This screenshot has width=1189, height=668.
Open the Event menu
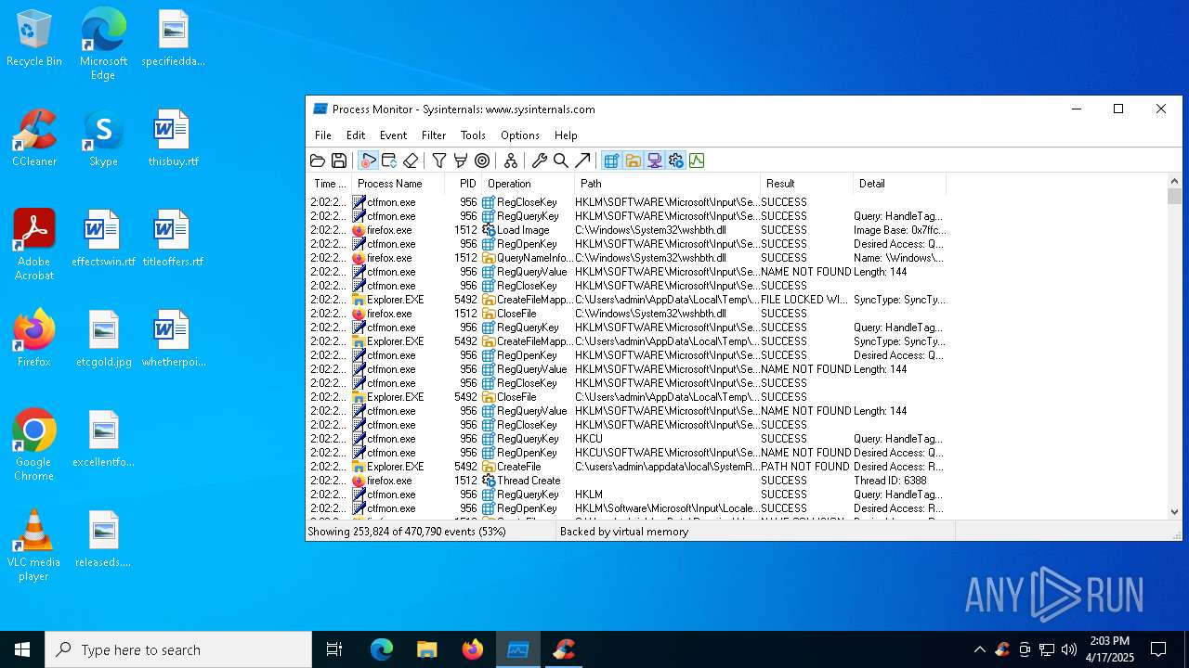click(x=393, y=135)
